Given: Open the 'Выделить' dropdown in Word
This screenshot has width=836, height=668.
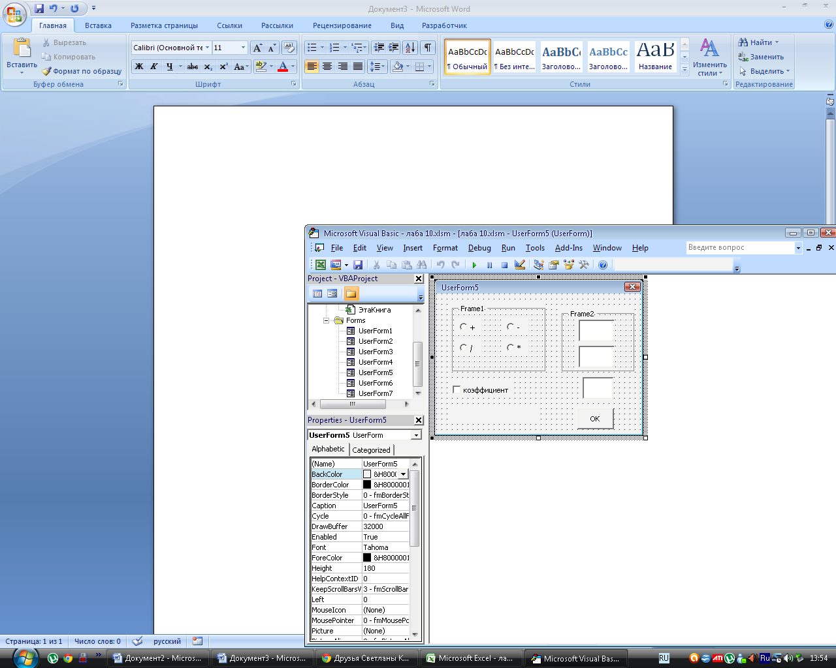Looking at the screenshot, I should [765, 71].
